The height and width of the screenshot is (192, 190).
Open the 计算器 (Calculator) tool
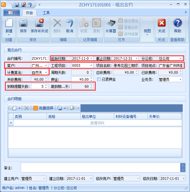[x=111, y=26]
